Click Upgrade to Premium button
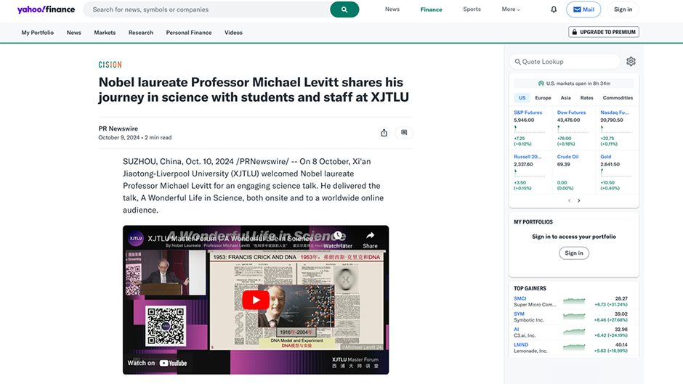683x384 pixels. [603, 32]
